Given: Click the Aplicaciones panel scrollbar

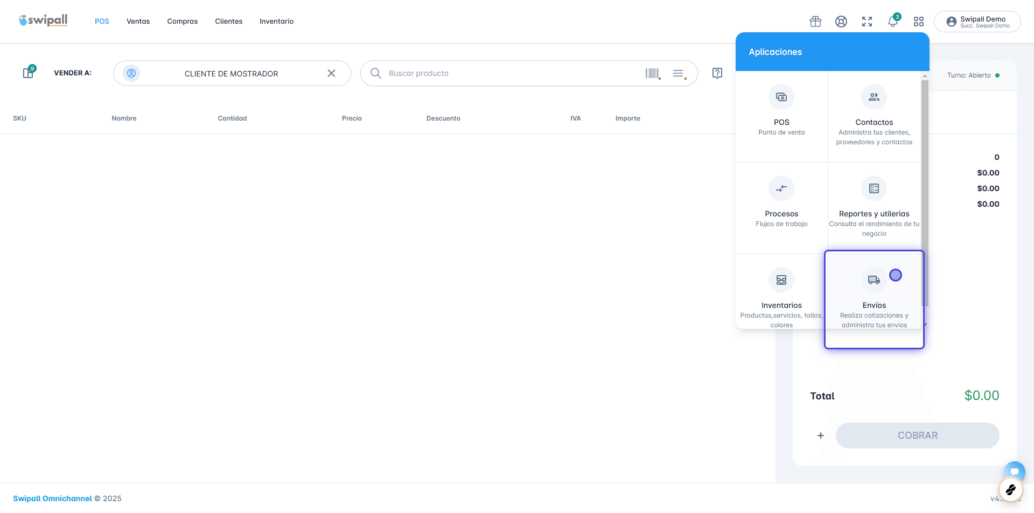Looking at the screenshot, I should 925,194.
